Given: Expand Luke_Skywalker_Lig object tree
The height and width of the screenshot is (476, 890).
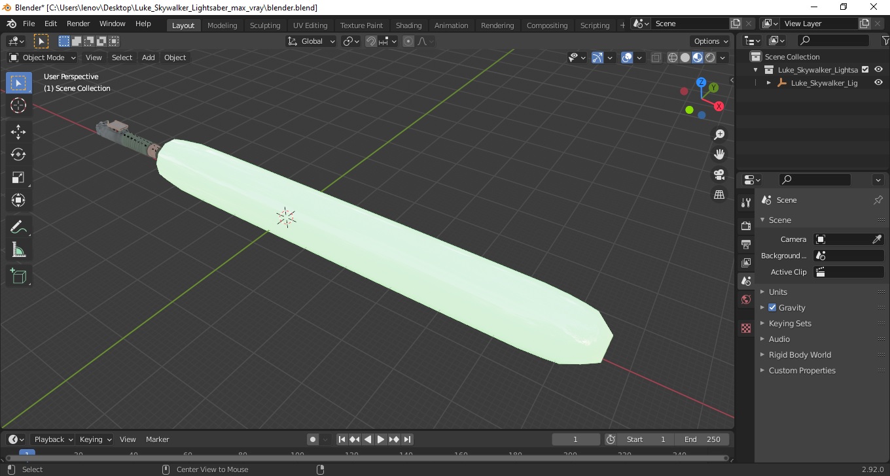Looking at the screenshot, I should pos(769,83).
